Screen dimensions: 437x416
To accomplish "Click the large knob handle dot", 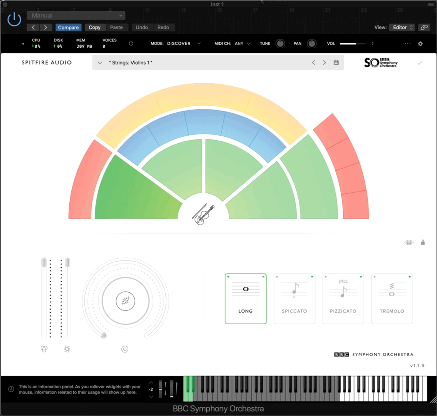I will [104, 335].
